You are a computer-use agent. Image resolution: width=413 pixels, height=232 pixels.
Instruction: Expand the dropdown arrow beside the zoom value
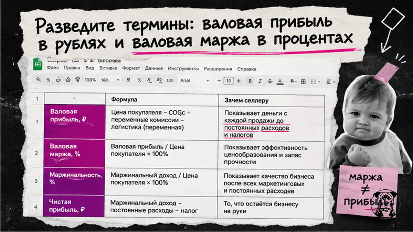118,80
